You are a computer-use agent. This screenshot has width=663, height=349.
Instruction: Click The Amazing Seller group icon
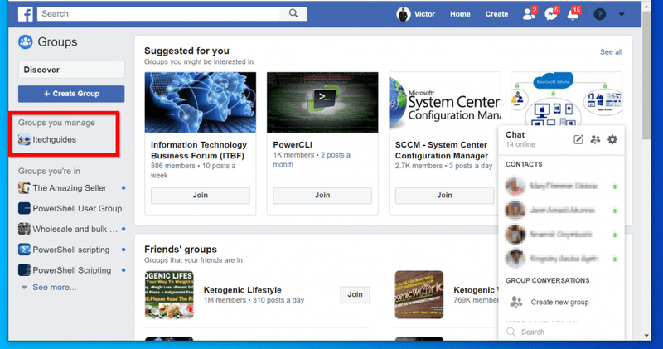click(24, 188)
